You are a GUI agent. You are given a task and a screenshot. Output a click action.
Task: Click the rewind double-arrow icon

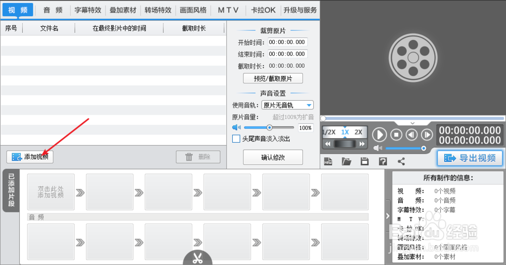pyautogui.click(x=328, y=144)
